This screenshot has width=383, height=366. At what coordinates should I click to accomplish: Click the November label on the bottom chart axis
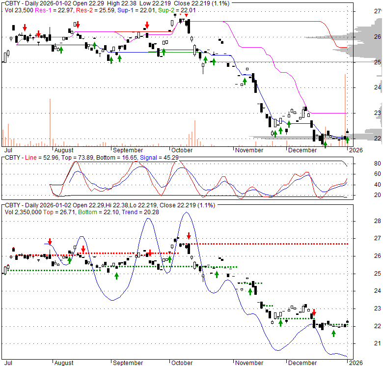tap(249, 363)
